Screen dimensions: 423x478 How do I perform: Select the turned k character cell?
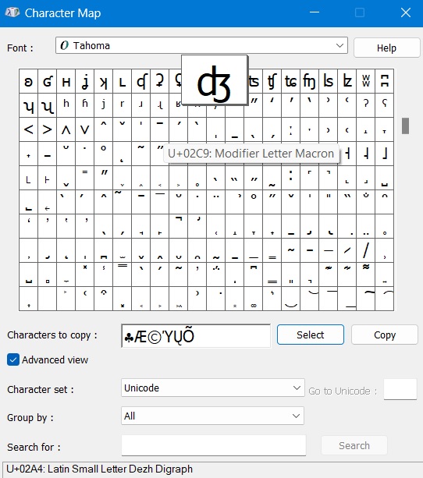[x=104, y=81]
